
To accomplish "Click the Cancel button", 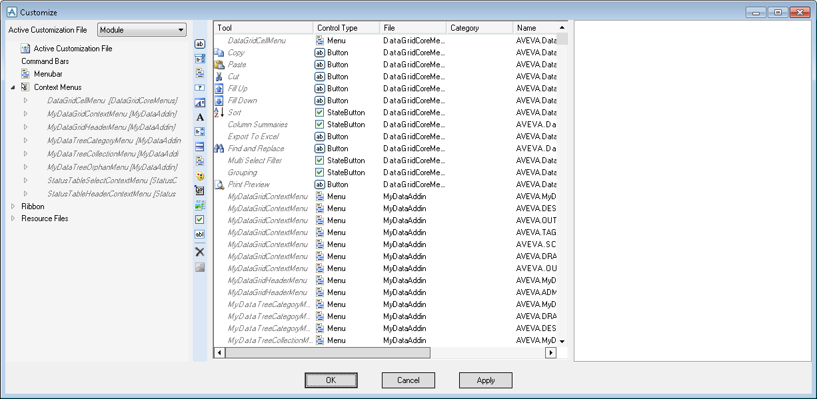I will (408, 380).
